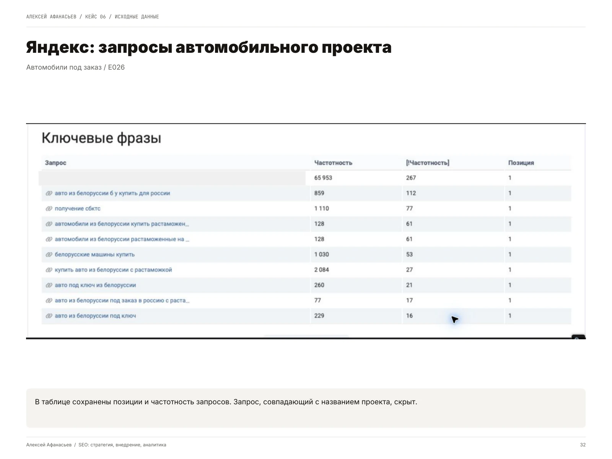Open last row query 'авто из белоруссии под ключ'
Image resolution: width=612 pixels, height=459 pixels.
(x=95, y=316)
